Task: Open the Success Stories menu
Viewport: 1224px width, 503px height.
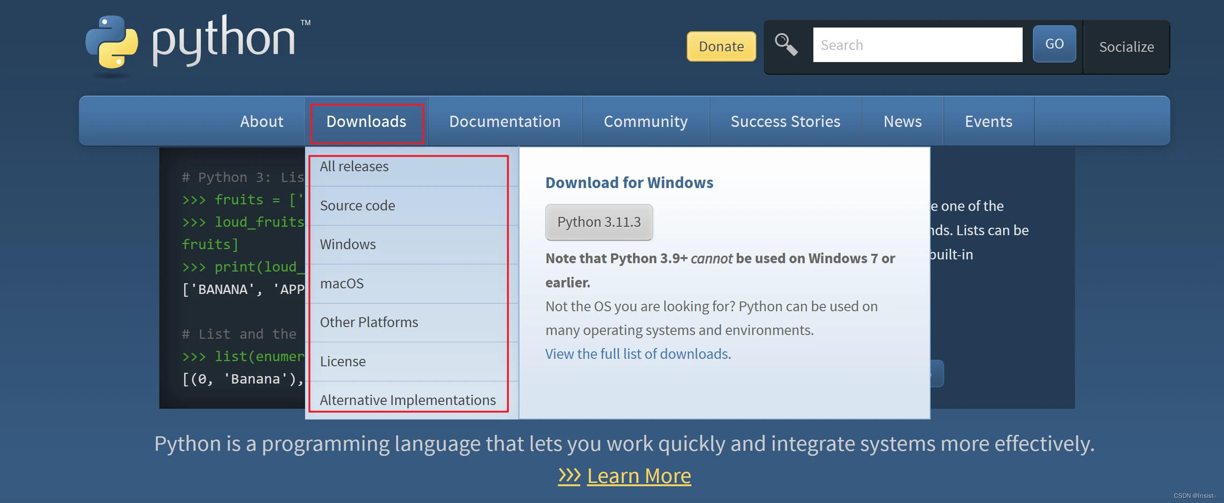Action: coord(785,121)
